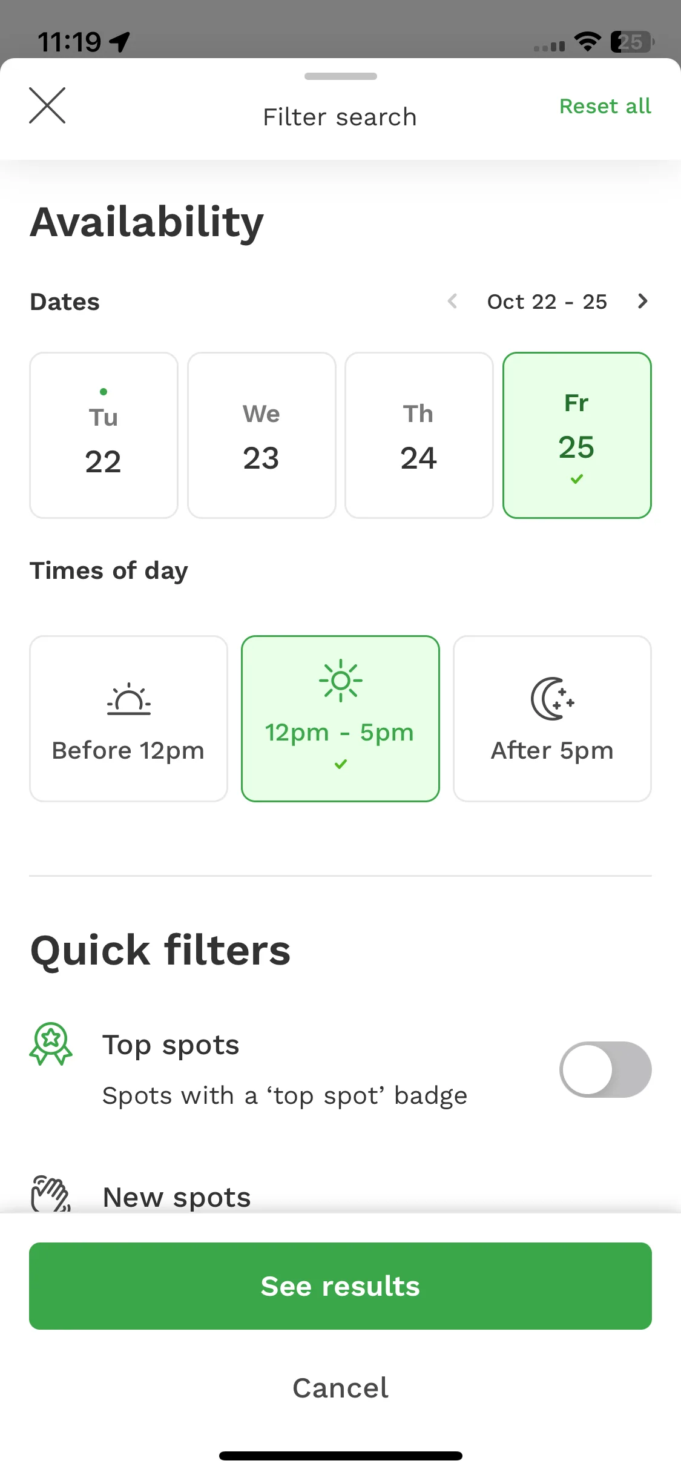The width and height of the screenshot is (681, 1475).
Task: Select Thursday 24 date tile
Action: [x=419, y=435]
